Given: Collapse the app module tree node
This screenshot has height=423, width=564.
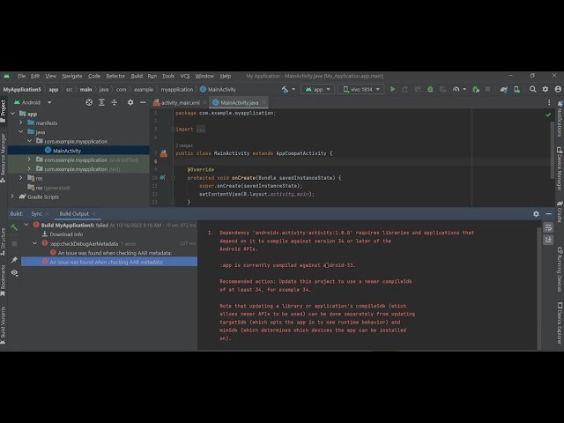Looking at the screenshot, I should tap(13, 114).
